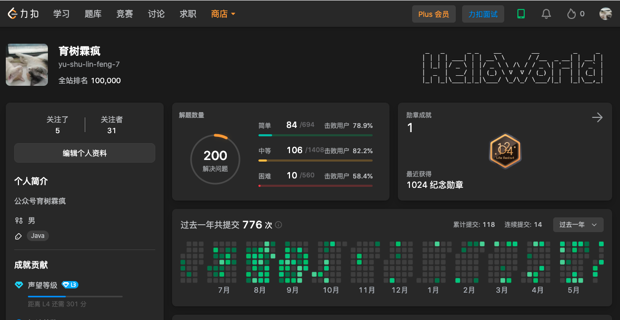Open the 题库 problem set
620x320 pixels.
93,14
